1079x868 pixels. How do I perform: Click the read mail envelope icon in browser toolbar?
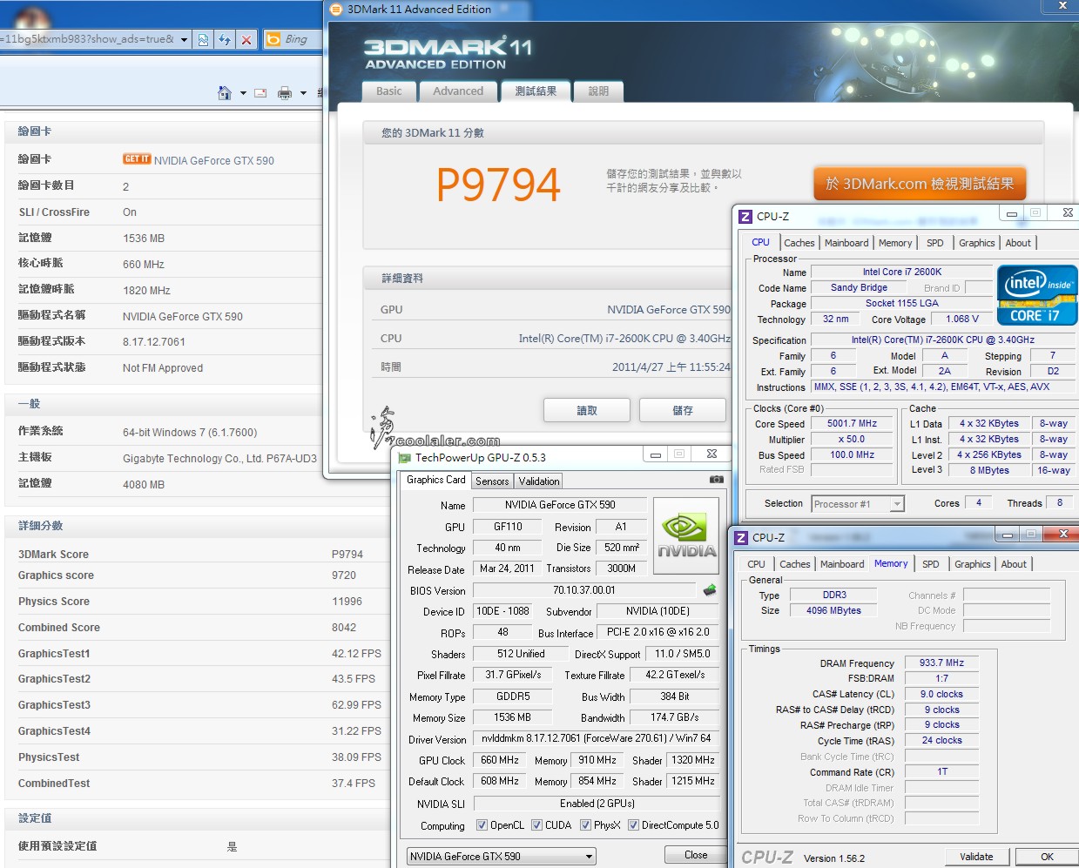coord(260,93)
